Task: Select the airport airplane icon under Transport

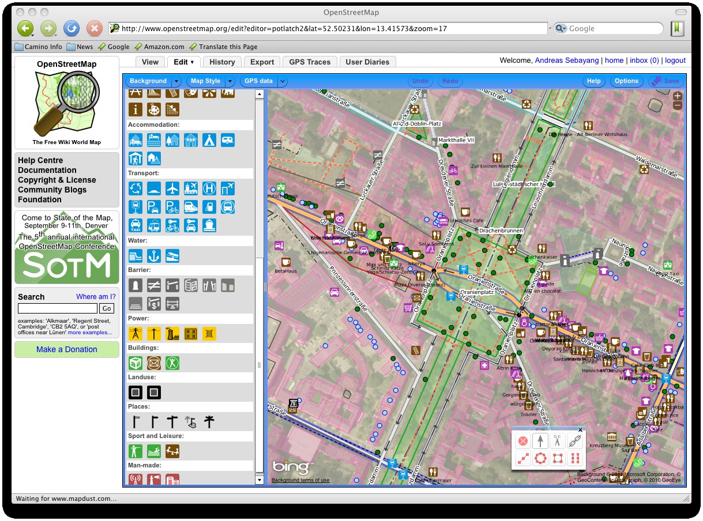Action: pyautogui.click(x=172, y=188)
